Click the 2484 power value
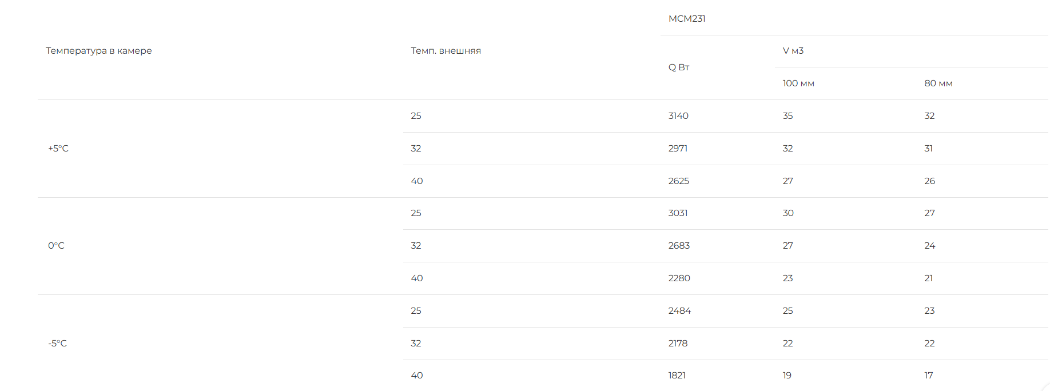Screen dimensions: 1050x391 pyautogui.click(x=679, y=311)
